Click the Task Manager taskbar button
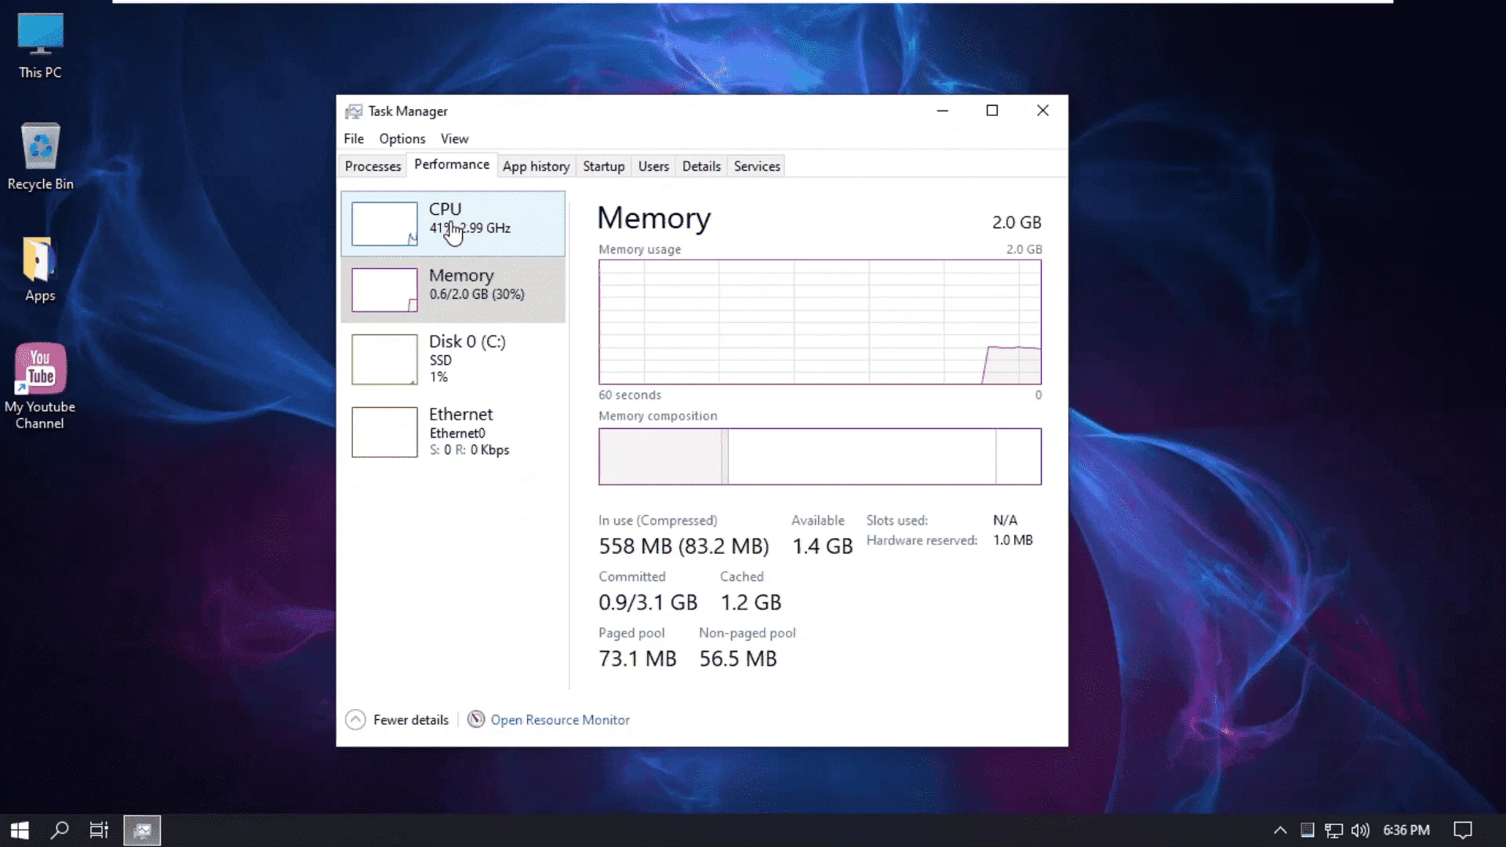Viewport: 1506px width, 847px height. 142,830
